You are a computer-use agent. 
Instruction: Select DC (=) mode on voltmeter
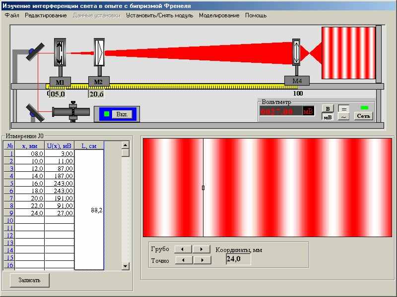(344, 109)
